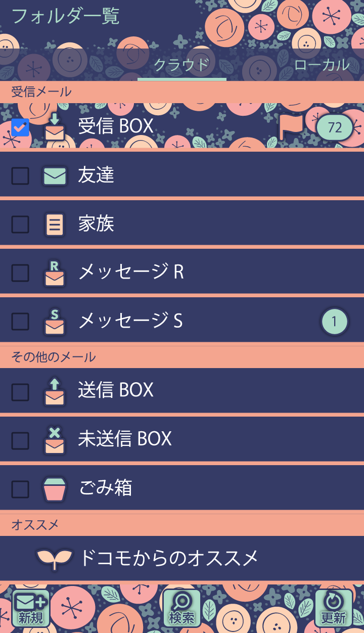
Task: Click the 受信BOX inbox download icon
Action: [x=55, y=126]
